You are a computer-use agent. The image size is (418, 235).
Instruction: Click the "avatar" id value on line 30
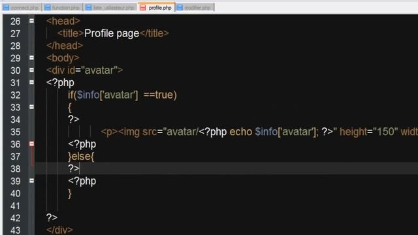coord(99,70)
